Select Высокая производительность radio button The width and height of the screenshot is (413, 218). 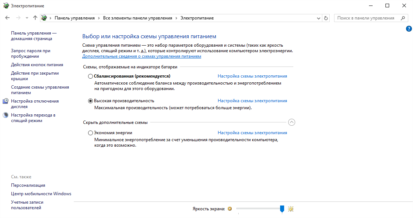[x=91, y=101]
